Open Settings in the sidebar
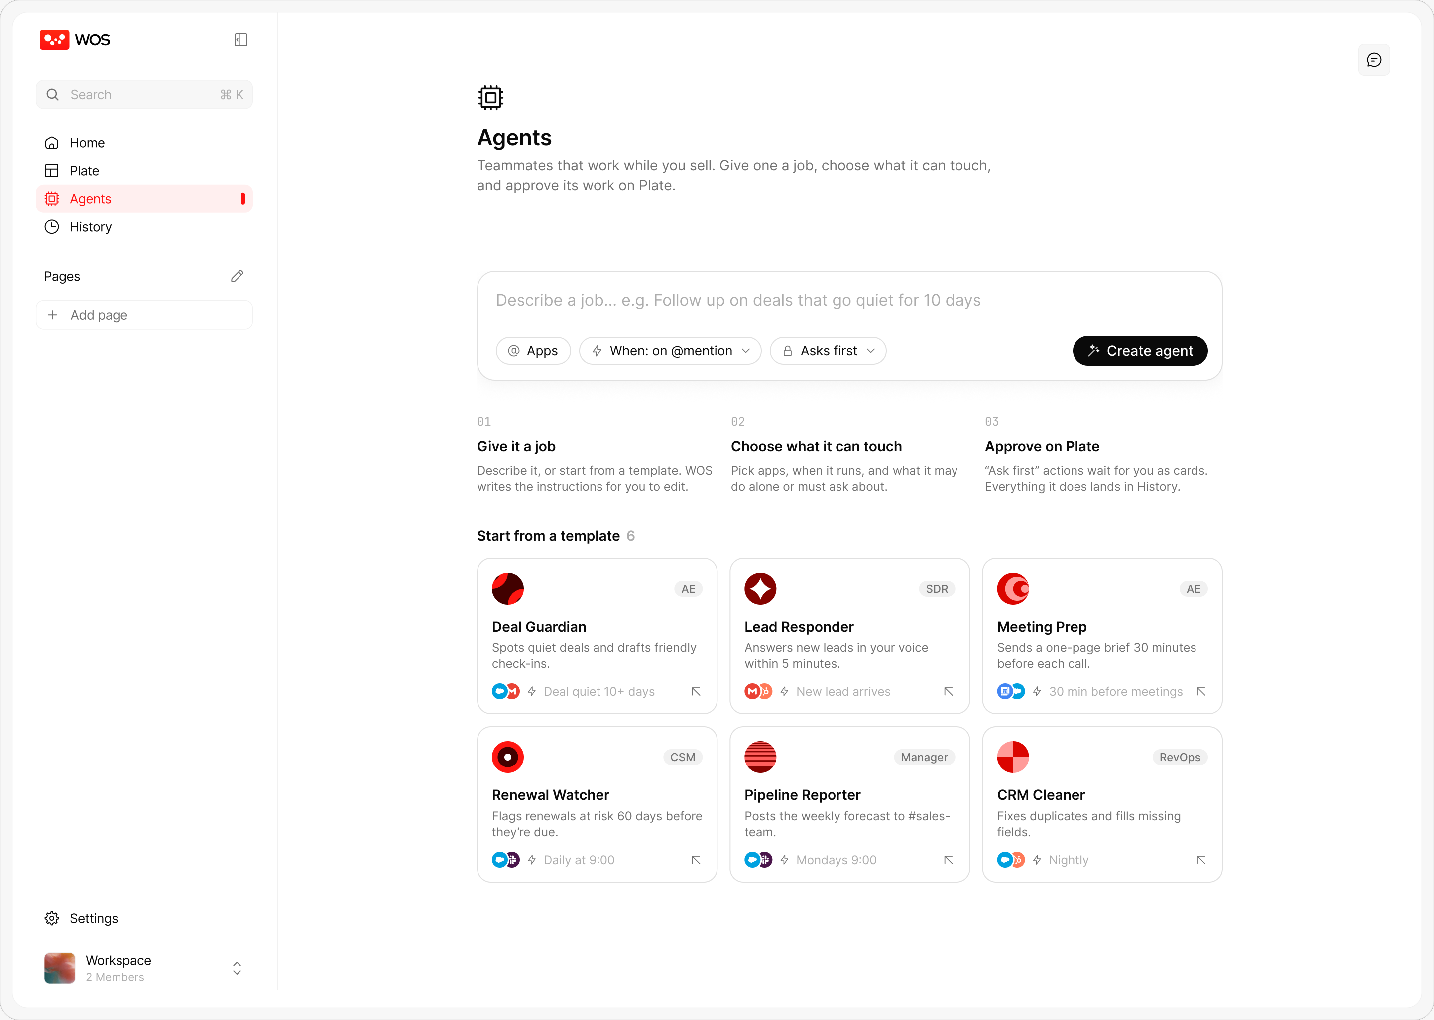The width and height of the screenshot is (1434, 1020). point(144,918)
